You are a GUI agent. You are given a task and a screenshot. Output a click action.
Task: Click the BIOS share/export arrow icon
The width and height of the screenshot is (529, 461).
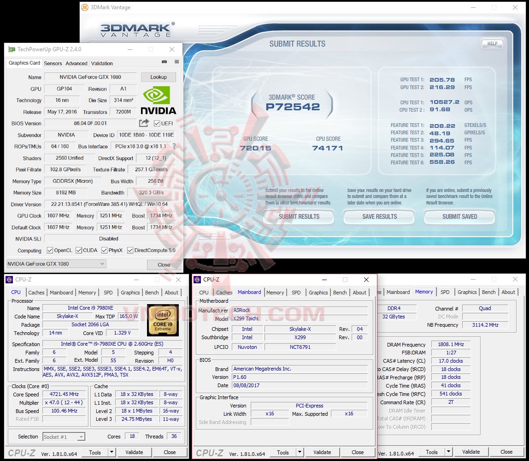pyautogui.click(x=144, y=123)
